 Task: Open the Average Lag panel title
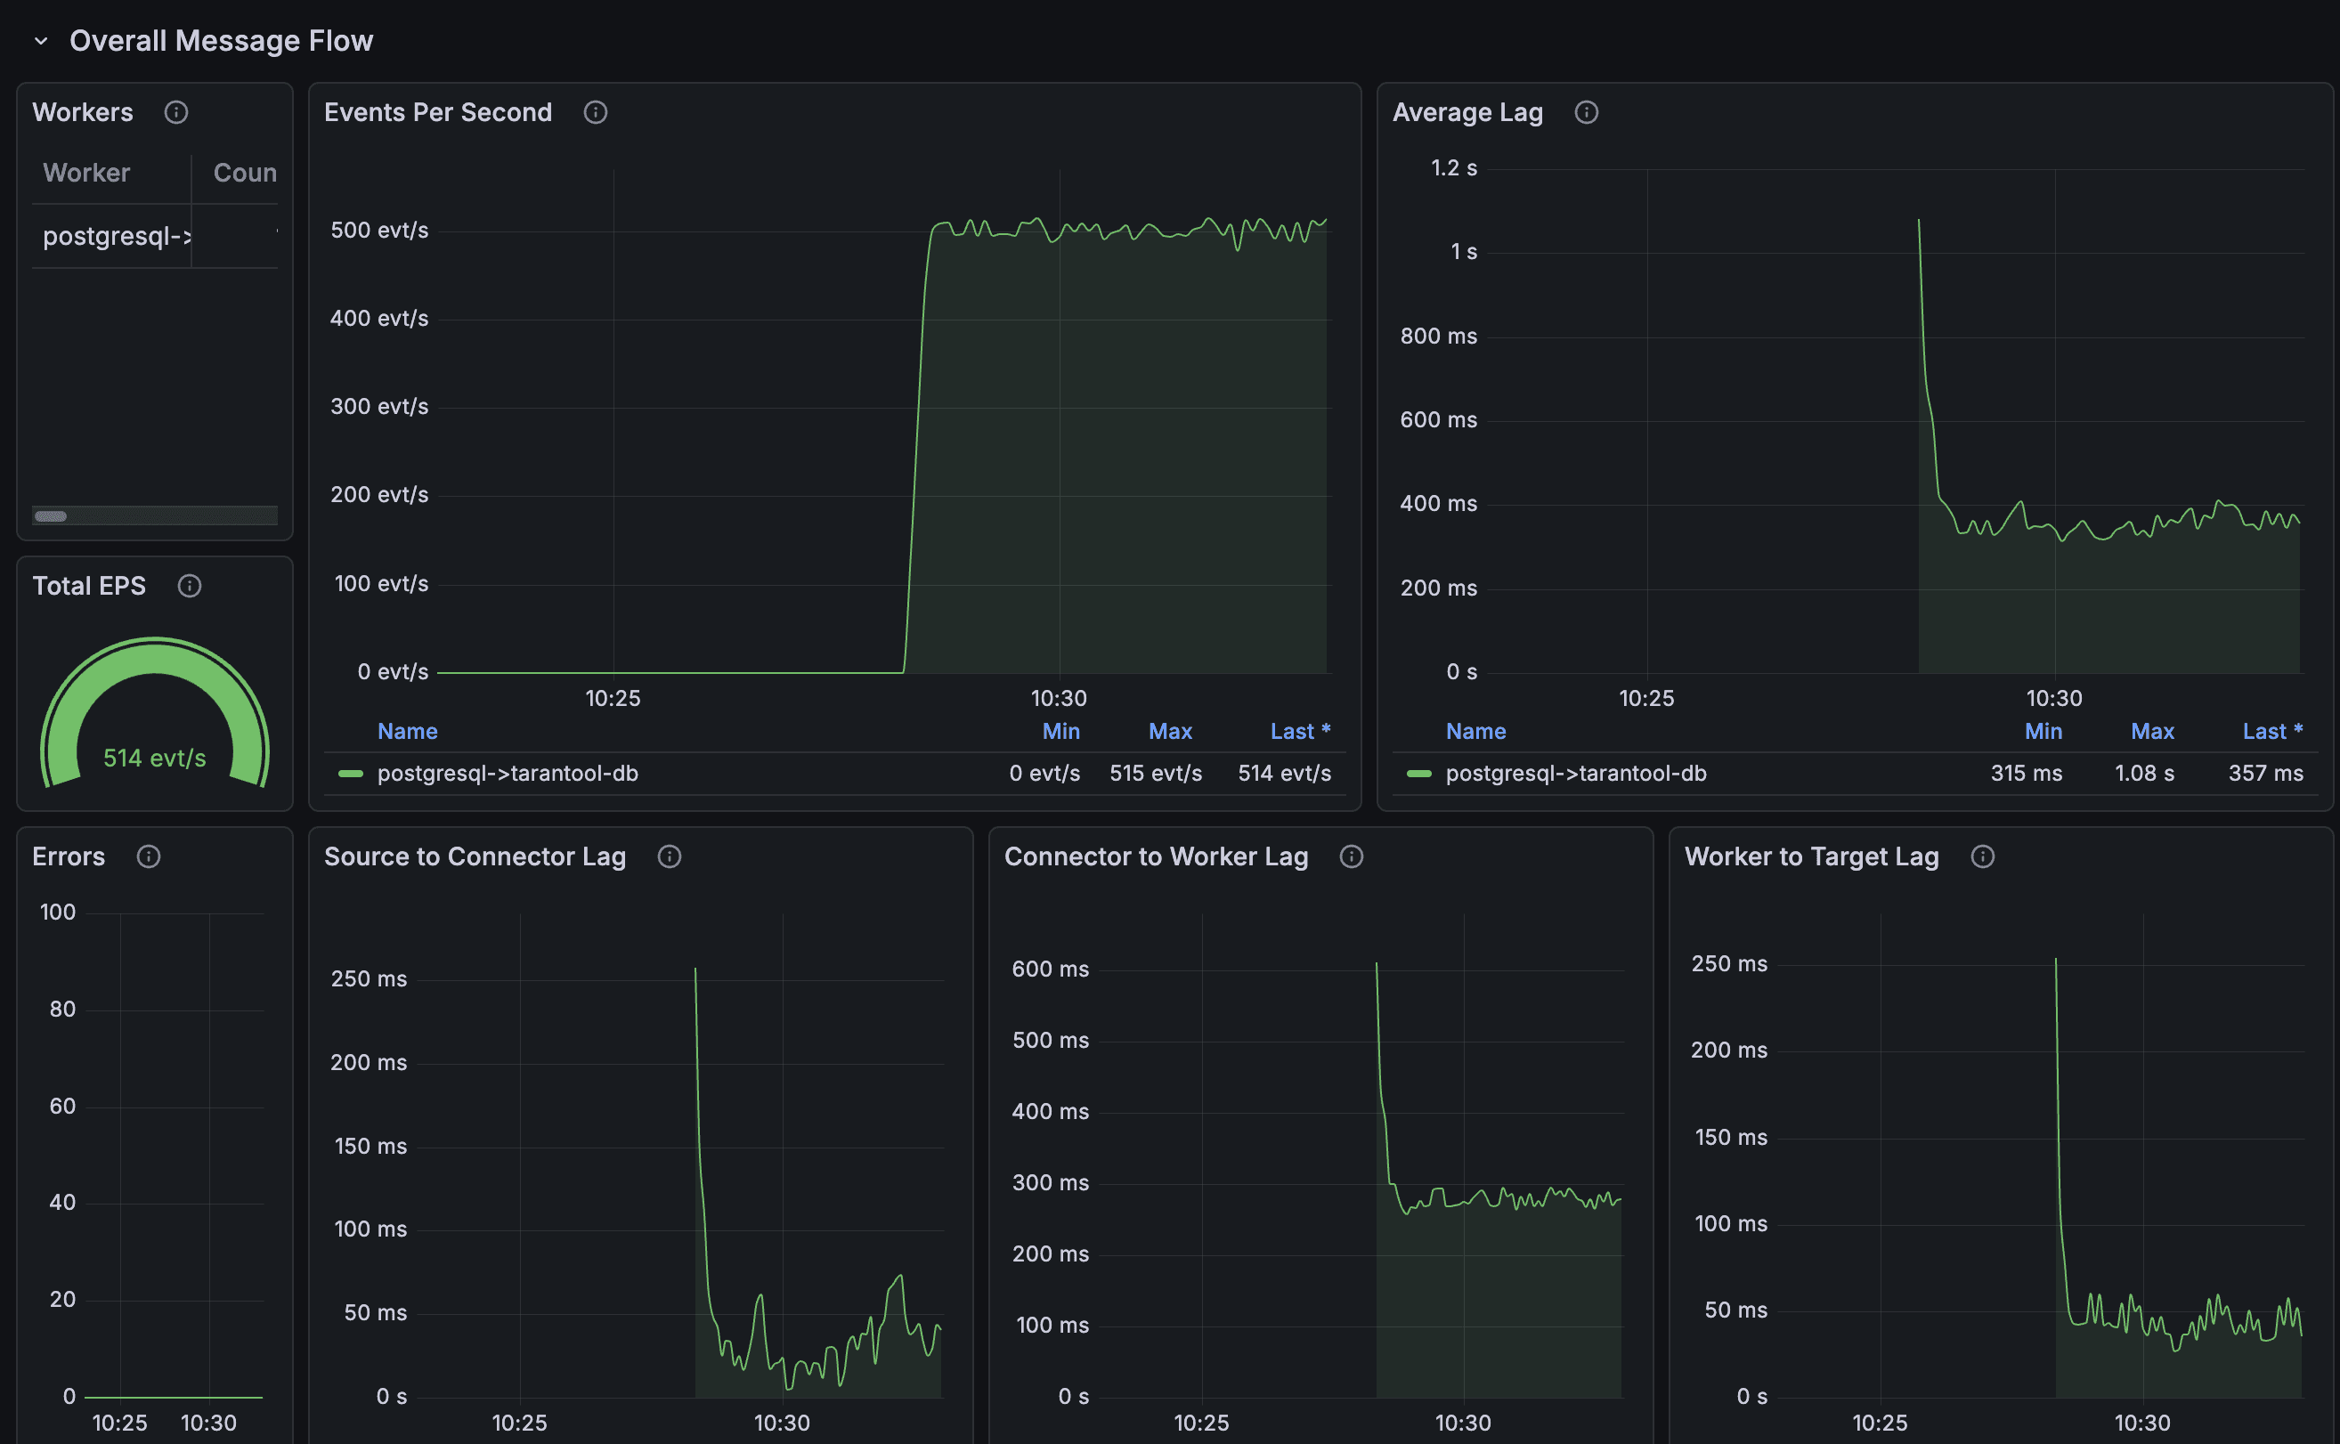pos(1467,113)
